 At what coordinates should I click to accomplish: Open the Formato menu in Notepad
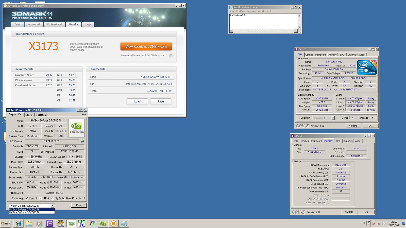(x=251, y=11)
